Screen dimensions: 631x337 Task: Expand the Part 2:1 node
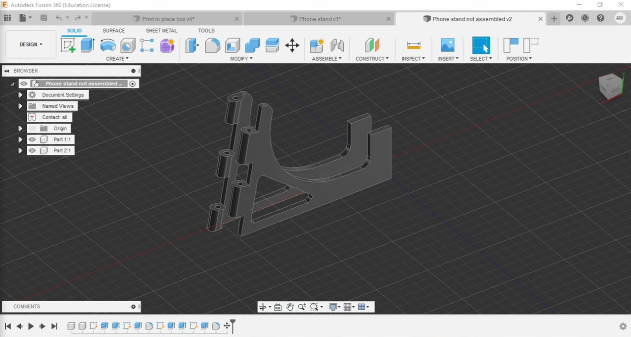[20, 151]
